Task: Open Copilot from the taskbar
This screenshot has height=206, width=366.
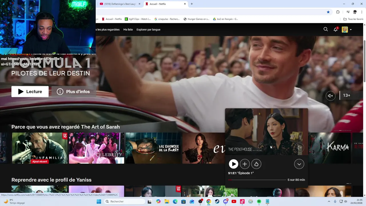Action: 158,201
